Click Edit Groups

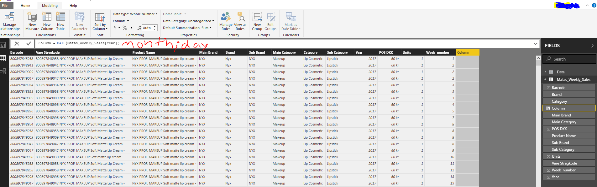pyautogui.click(x=270, y=21)
